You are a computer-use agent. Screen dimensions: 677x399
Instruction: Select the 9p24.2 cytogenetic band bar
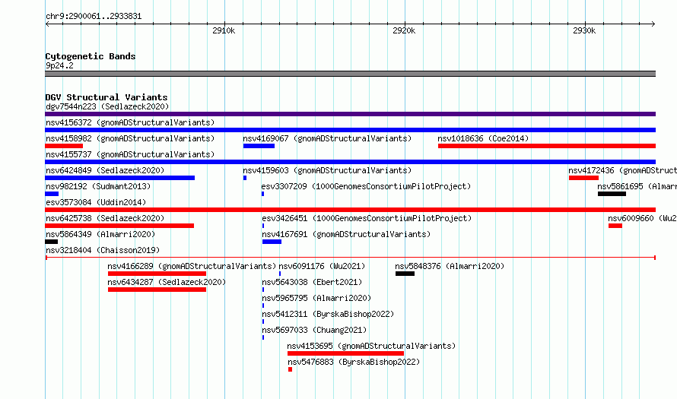(350, 74)
